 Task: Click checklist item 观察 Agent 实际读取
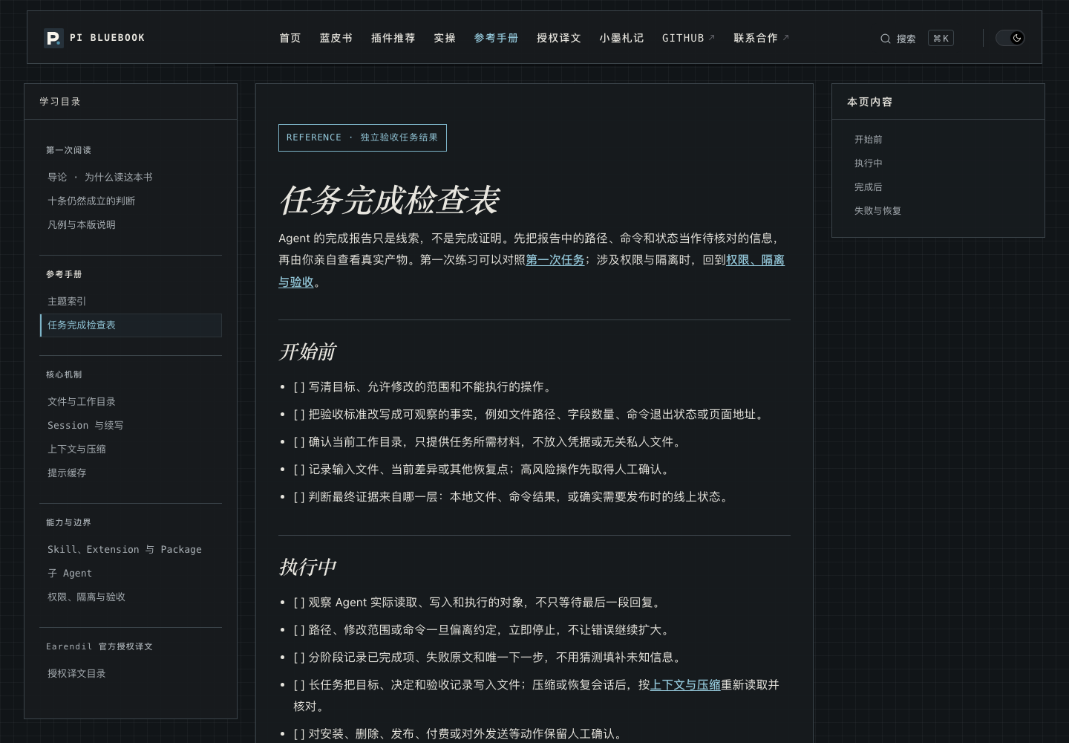[x=479, y=602]
